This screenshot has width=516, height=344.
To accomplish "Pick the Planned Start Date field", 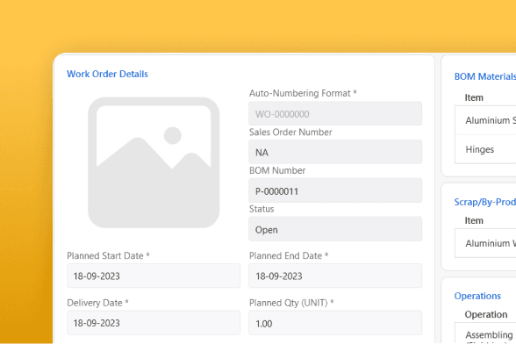I will pyautogui.click(x=154, y=276).
